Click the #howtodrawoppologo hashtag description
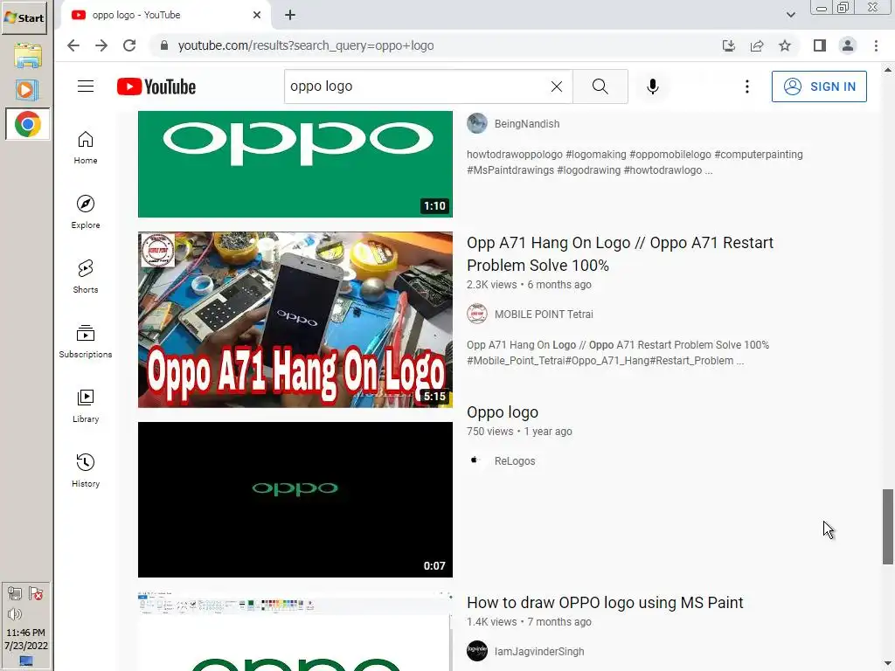 [x=635, y=162]
